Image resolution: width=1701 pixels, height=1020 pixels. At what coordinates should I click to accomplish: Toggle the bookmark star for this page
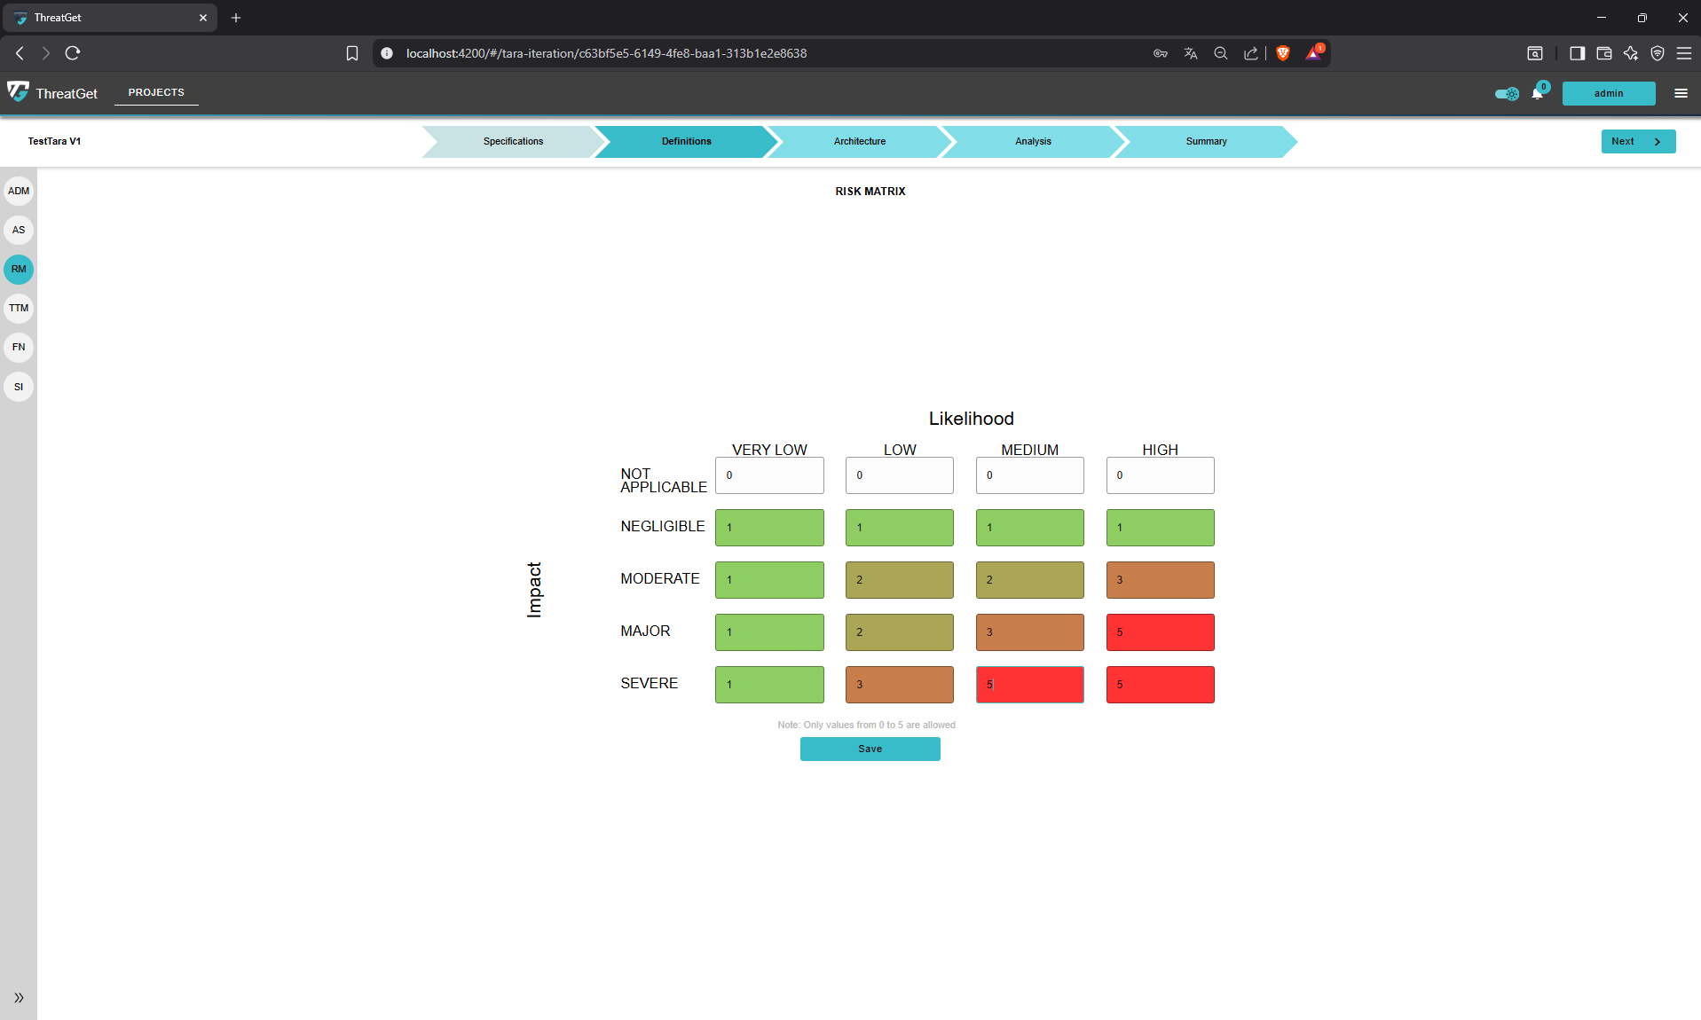[x=352, y=53]
